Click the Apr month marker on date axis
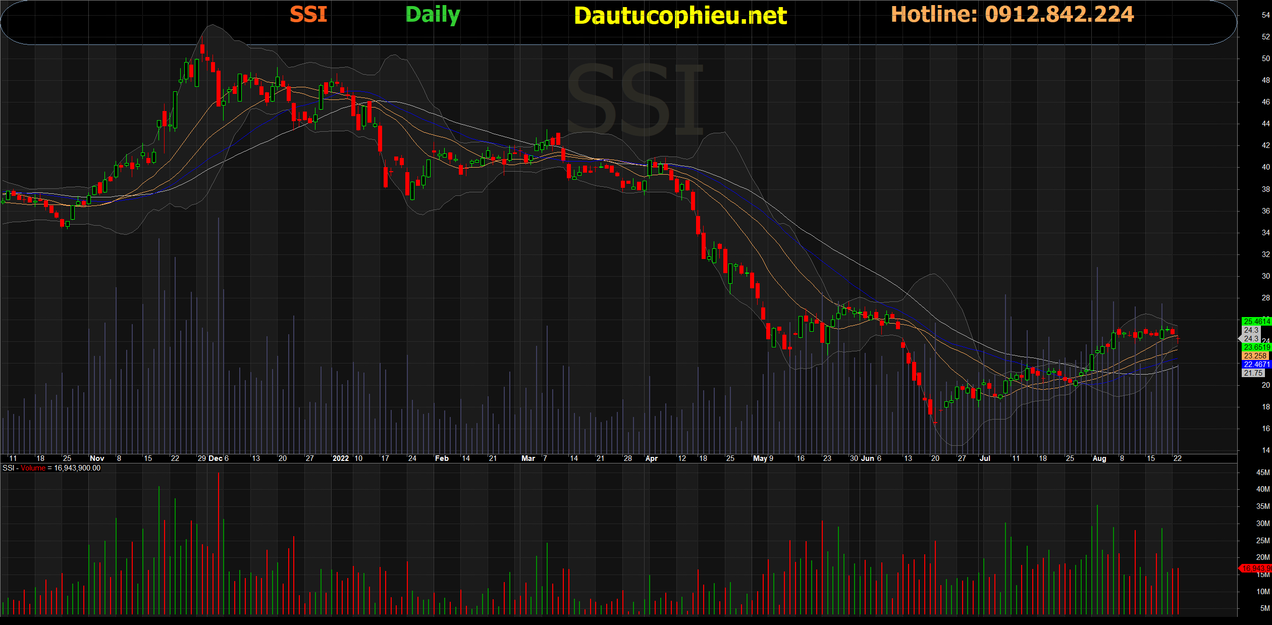 point(651,458)
